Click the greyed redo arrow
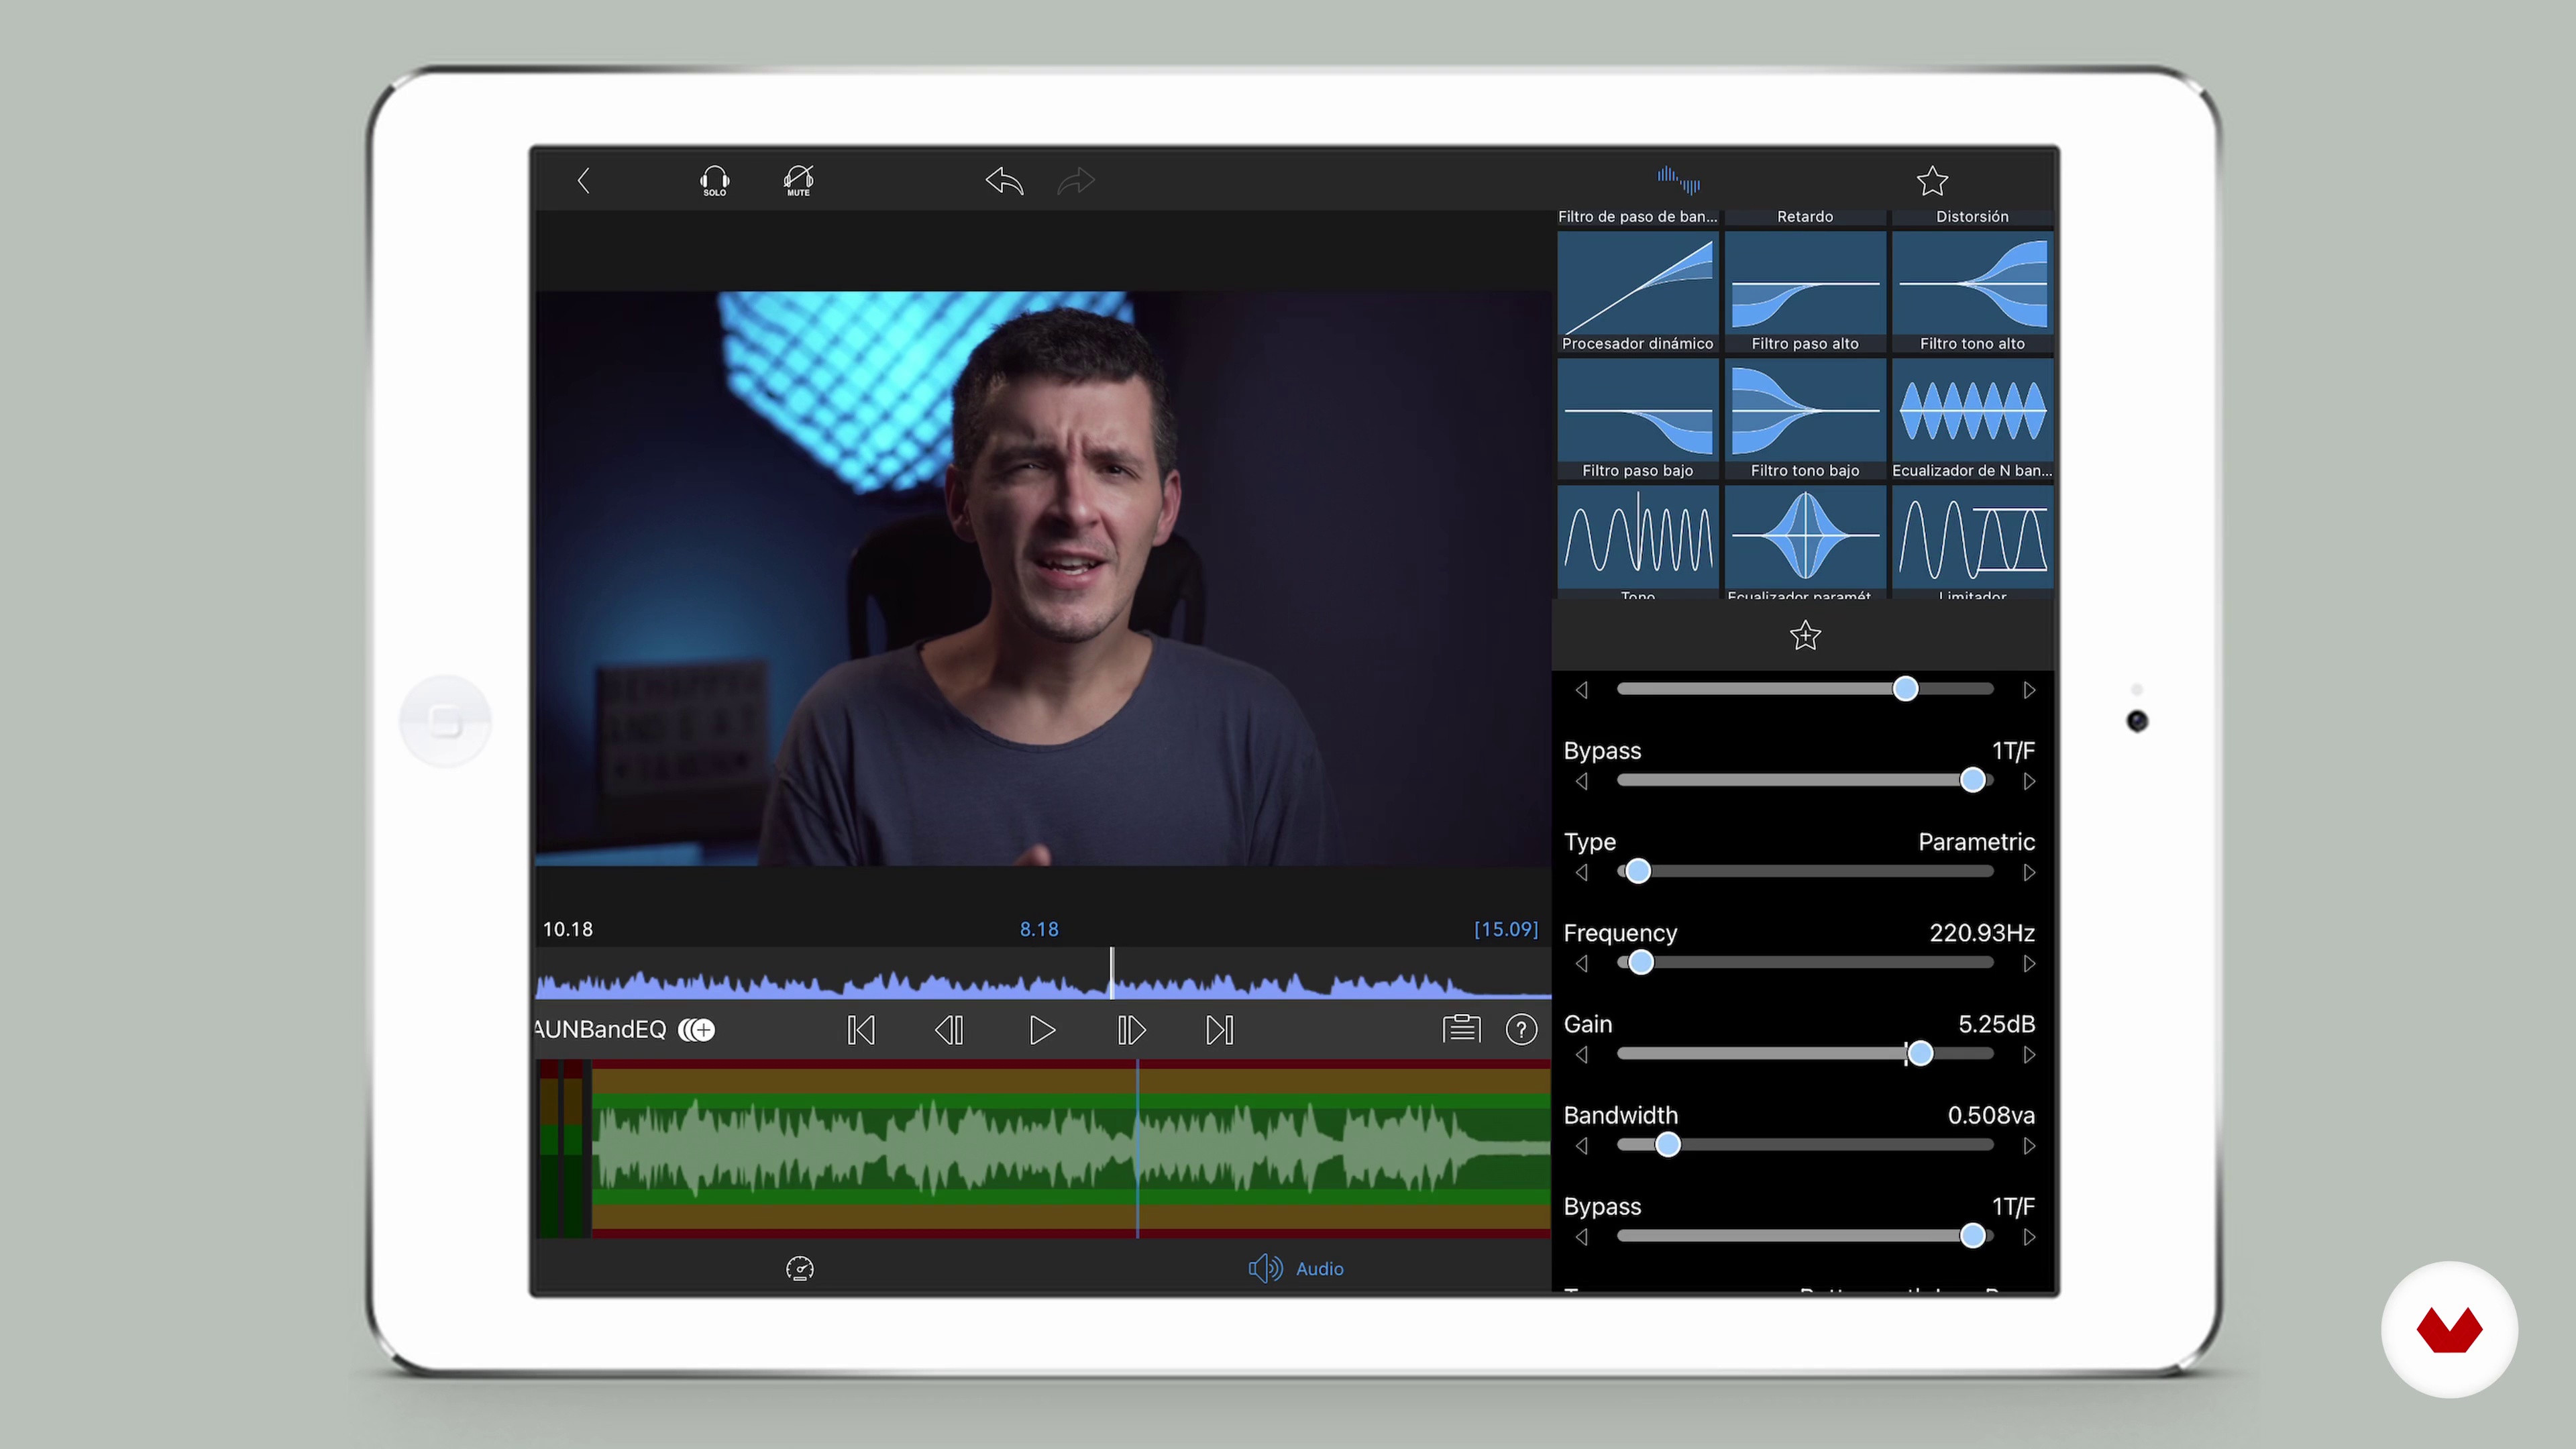The height and width of the screenshot is (1449, 2576). pos(1076,181)
